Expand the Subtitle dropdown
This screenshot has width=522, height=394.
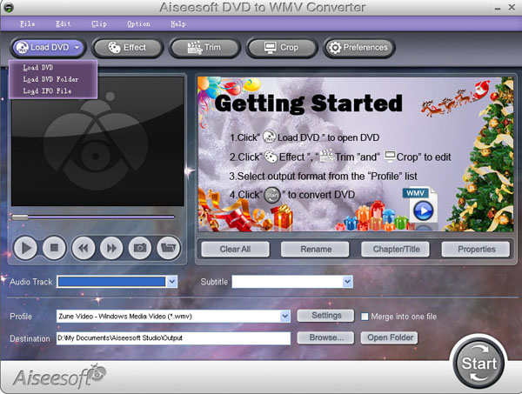pos(347,282)
